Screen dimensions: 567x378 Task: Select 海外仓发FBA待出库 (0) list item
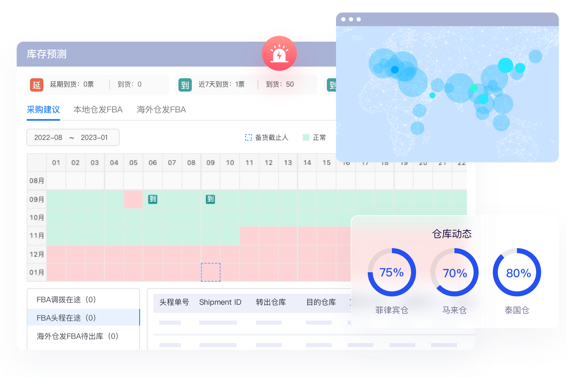[78, 336]
